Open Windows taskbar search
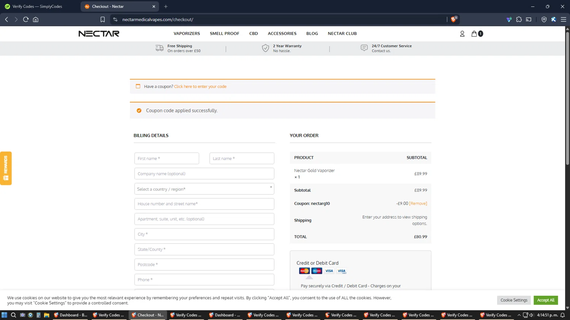This screenshot has width=570, height=320. click(x=13, y=315)
